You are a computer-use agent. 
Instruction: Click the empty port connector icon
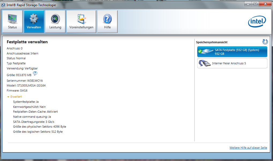[205, 63]
